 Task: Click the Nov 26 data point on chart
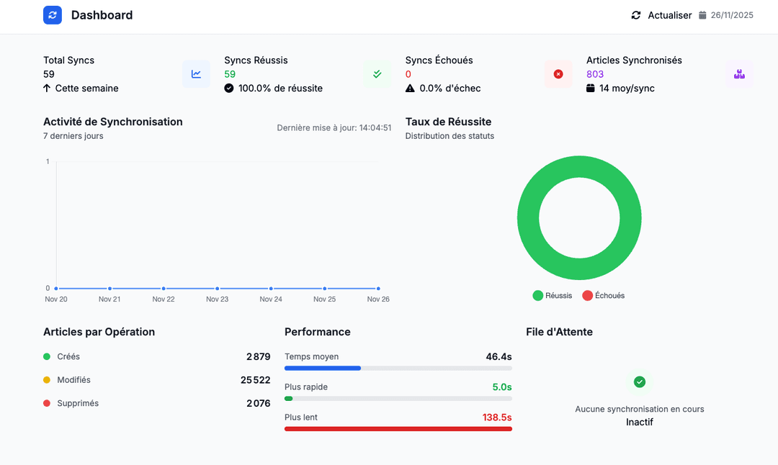pos(378,289)
